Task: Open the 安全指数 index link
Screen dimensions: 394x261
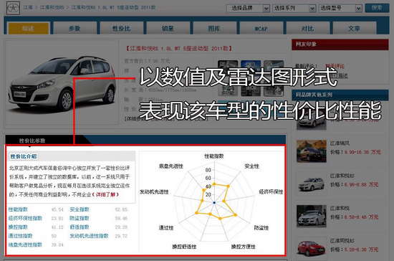Action: 80,209
